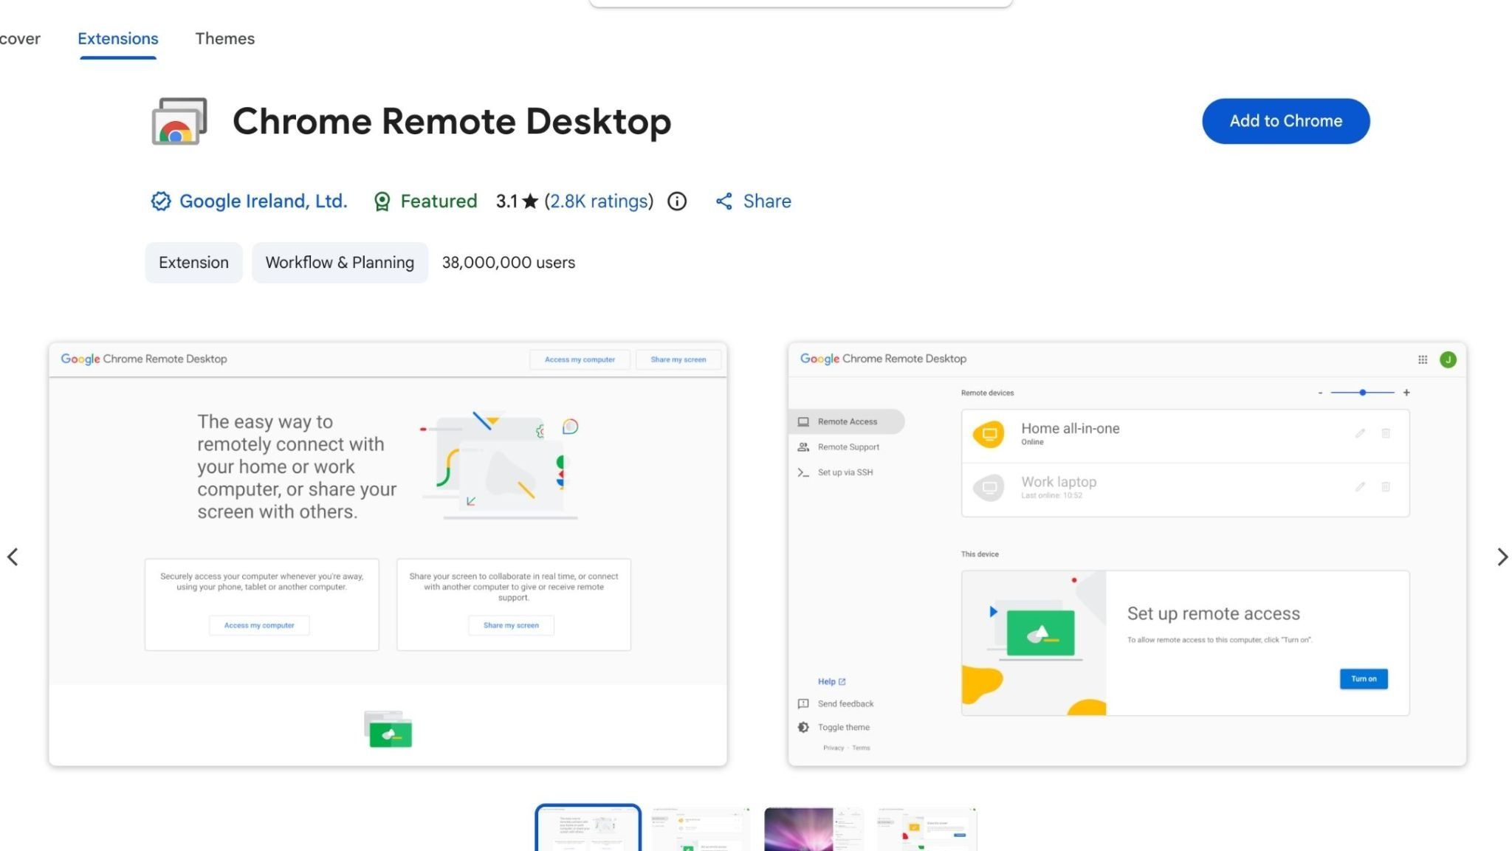Open the 2.8K ratings link
This screenshot has width=1512, height=851.
tap(599, 201)
